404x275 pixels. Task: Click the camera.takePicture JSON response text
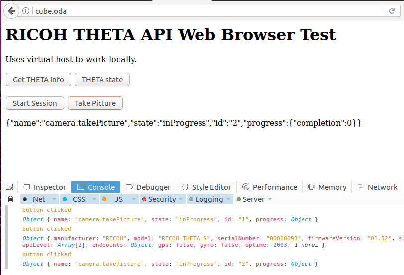coord(184,123)
